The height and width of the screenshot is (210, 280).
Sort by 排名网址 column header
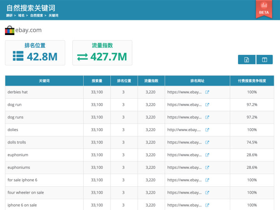[x=197, y=81]
